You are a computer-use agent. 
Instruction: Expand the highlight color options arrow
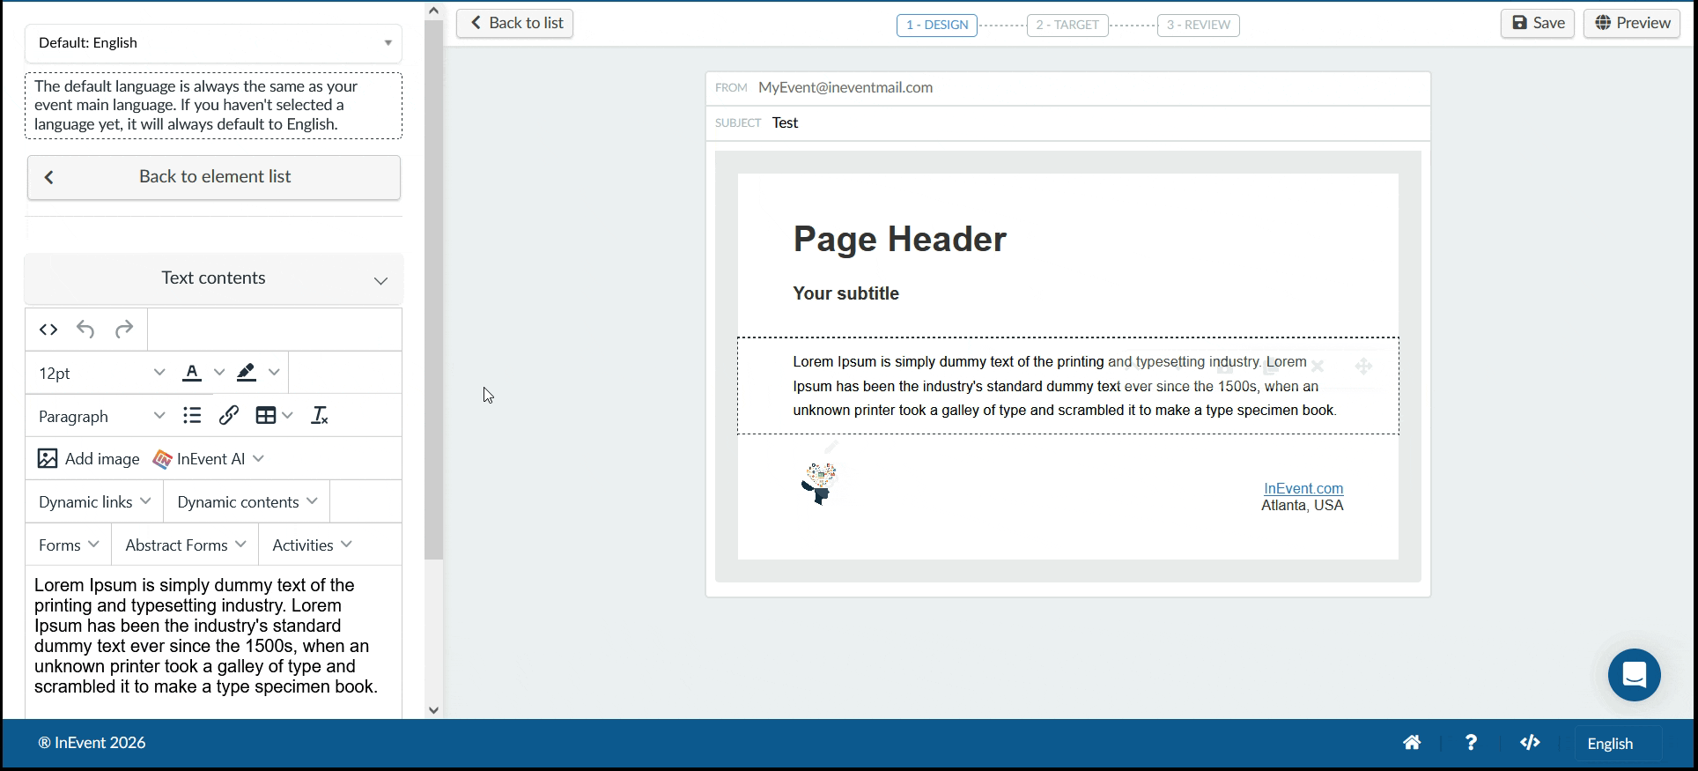click(274, 373)
